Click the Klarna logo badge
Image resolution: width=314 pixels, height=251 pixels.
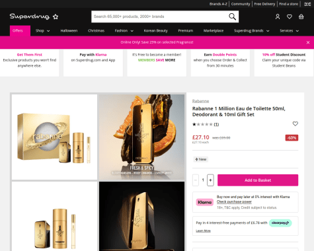205,202
